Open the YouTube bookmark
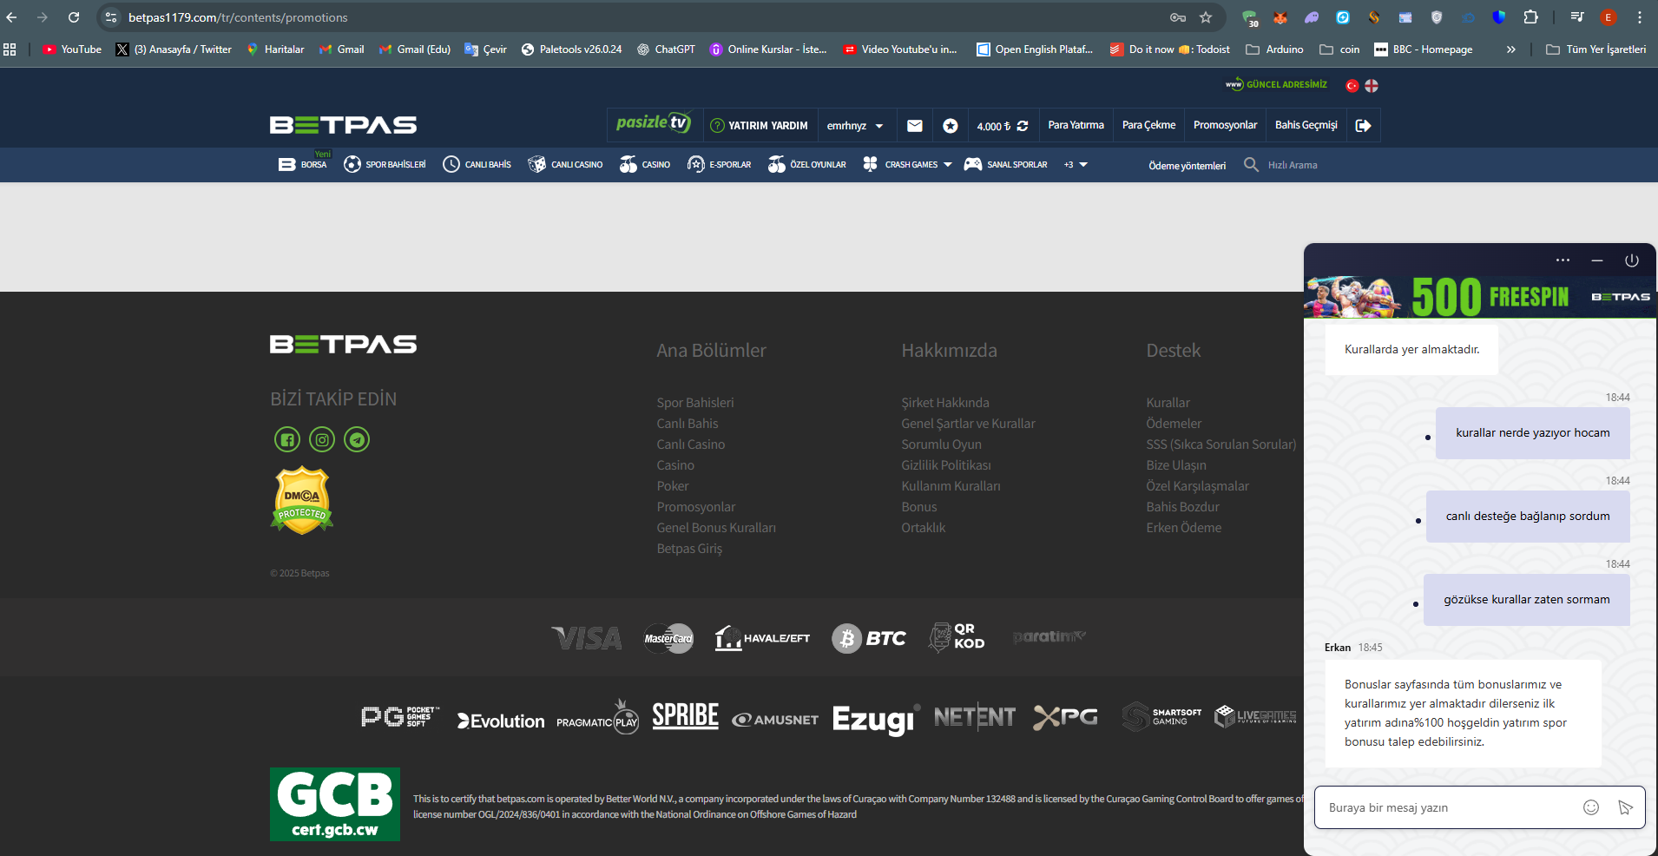This screenshot has width=1658, height=856. point(72,49)
